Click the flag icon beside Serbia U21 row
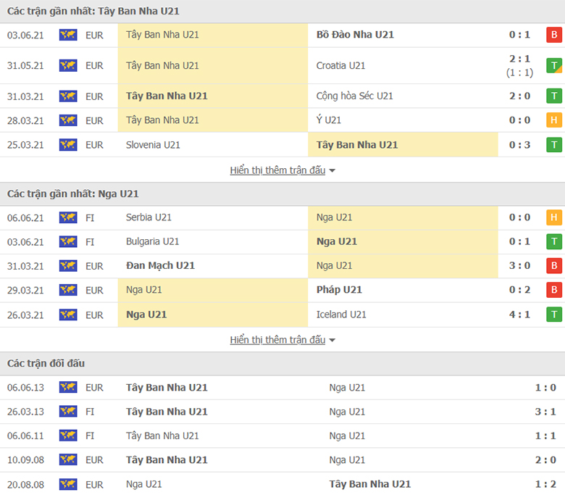This screenshot has height=495, width=565. tap(68, 217)
